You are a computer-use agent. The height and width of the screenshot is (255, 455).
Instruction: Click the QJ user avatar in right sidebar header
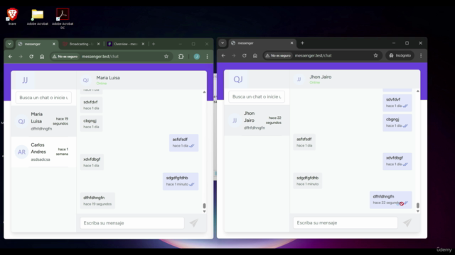(238, 79)
